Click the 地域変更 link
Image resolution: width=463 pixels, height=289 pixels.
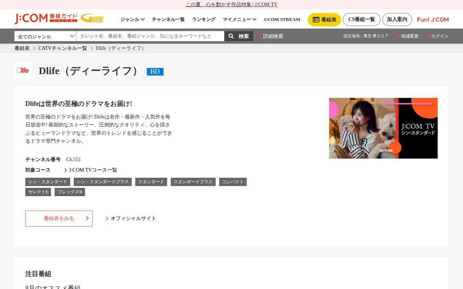click(x=407, y=36)
